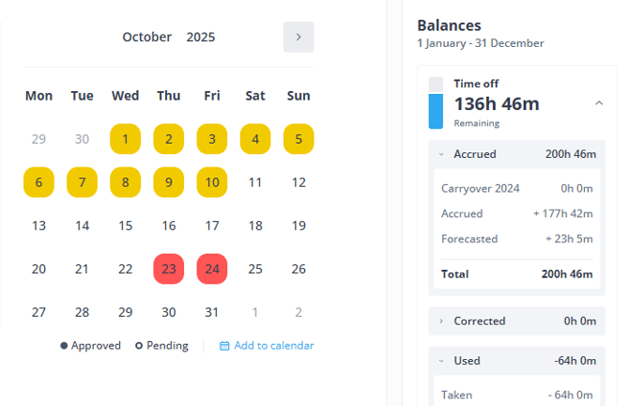The image size is (629, 406).
Task: Select October 23 red leave day
Action: 169,269
